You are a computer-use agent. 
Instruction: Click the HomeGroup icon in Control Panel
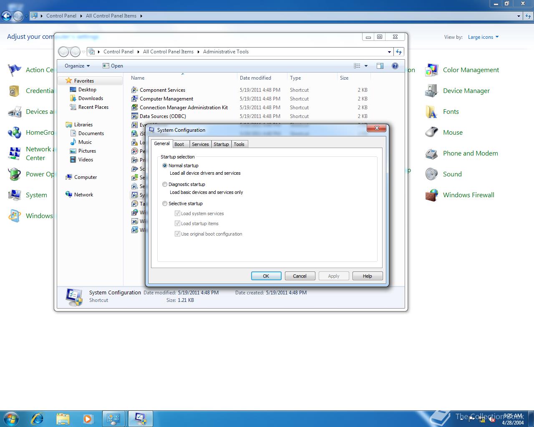pyautogui.click(x=15, y=133)
